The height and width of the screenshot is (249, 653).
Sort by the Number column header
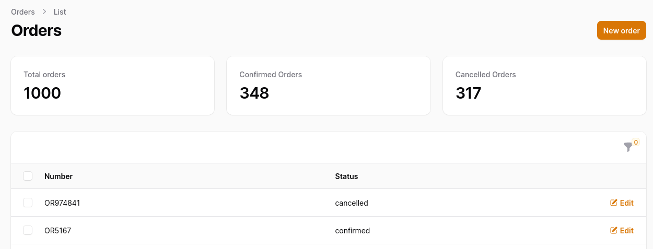pos(59,176)
